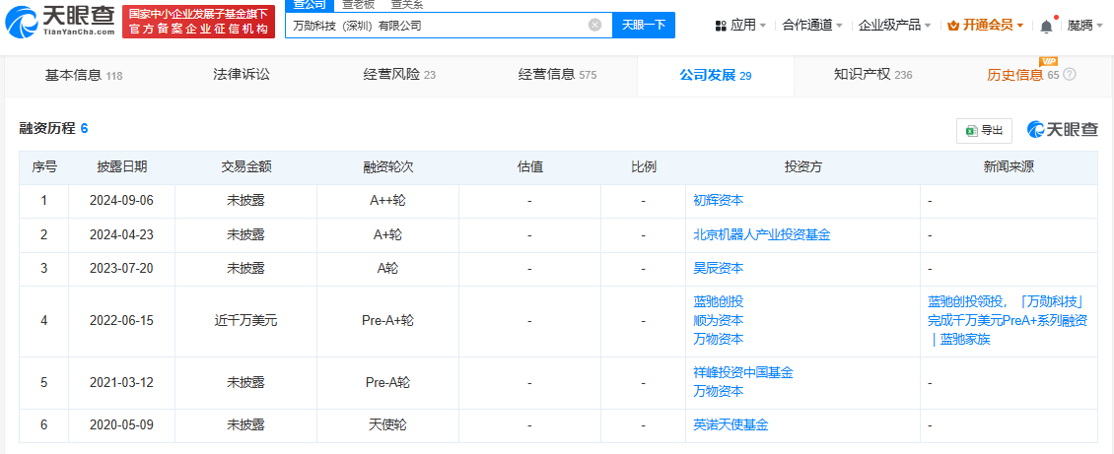Click the date cell 2022-06-15

click(121, 321)
